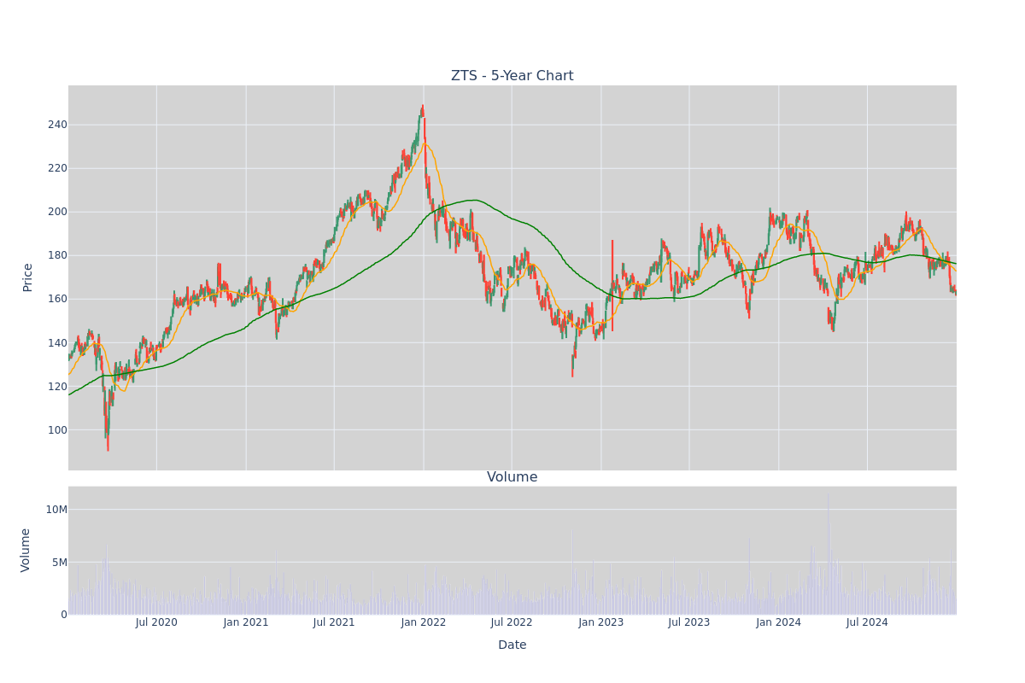Select the rotated "Volume" y-axis label
The image size is (1025, 683).
[x=26, y=550]
